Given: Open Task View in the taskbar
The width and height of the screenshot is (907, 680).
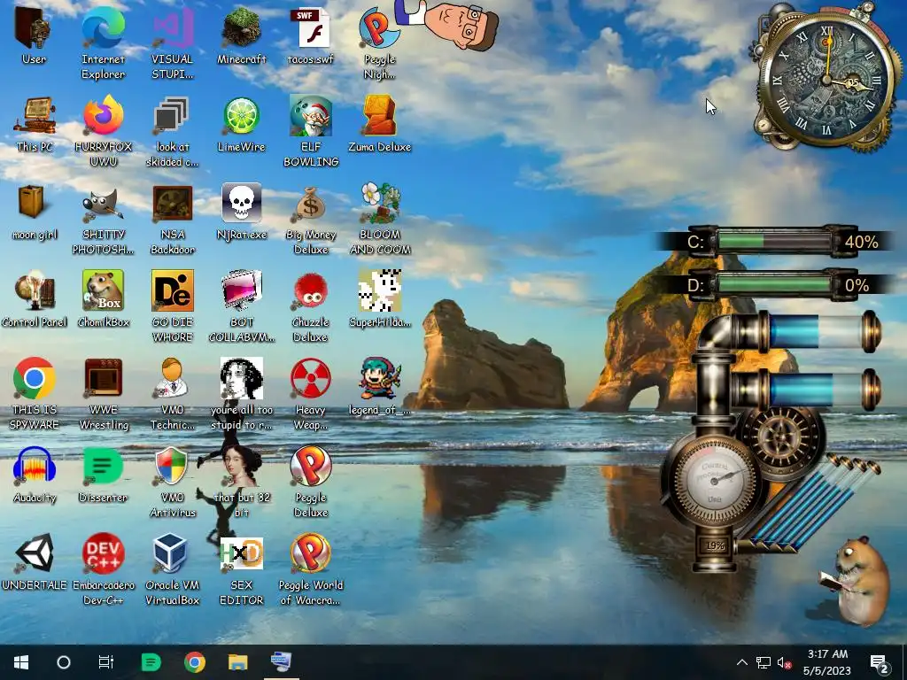Looking at the screenshot, I should click(x=106, y=662).
